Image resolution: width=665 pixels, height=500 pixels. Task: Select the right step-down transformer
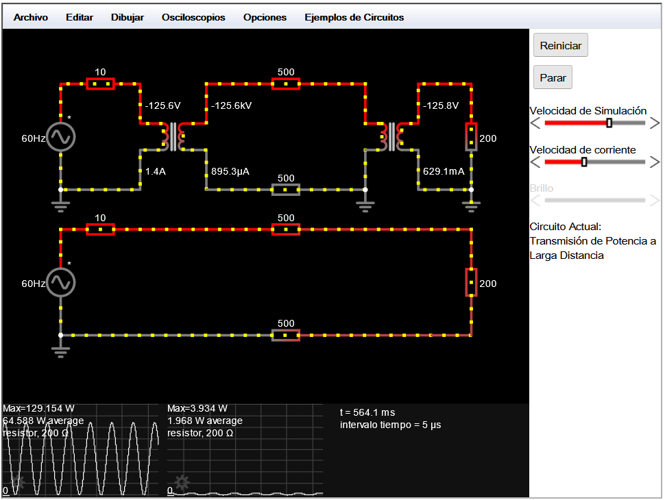click(x=392, y=136)
